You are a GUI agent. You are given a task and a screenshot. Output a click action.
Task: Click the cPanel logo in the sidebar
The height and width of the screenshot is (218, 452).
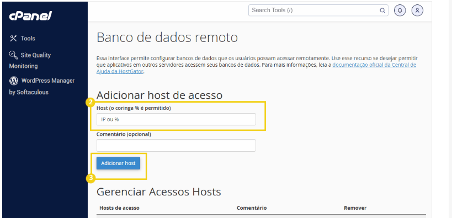tap(30, 16)
